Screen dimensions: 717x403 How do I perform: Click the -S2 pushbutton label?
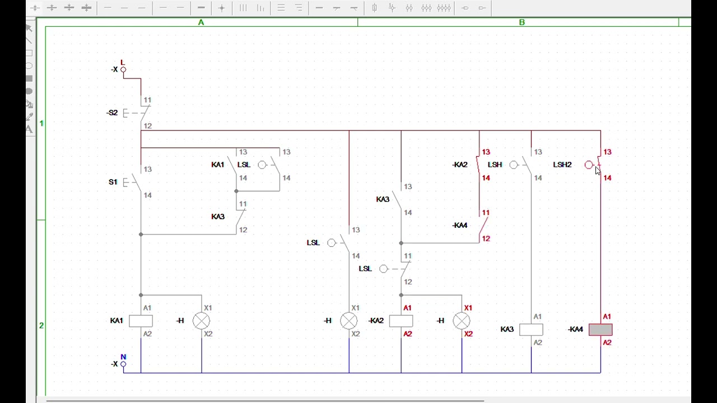pyautogui.click(x=112, y=113)
